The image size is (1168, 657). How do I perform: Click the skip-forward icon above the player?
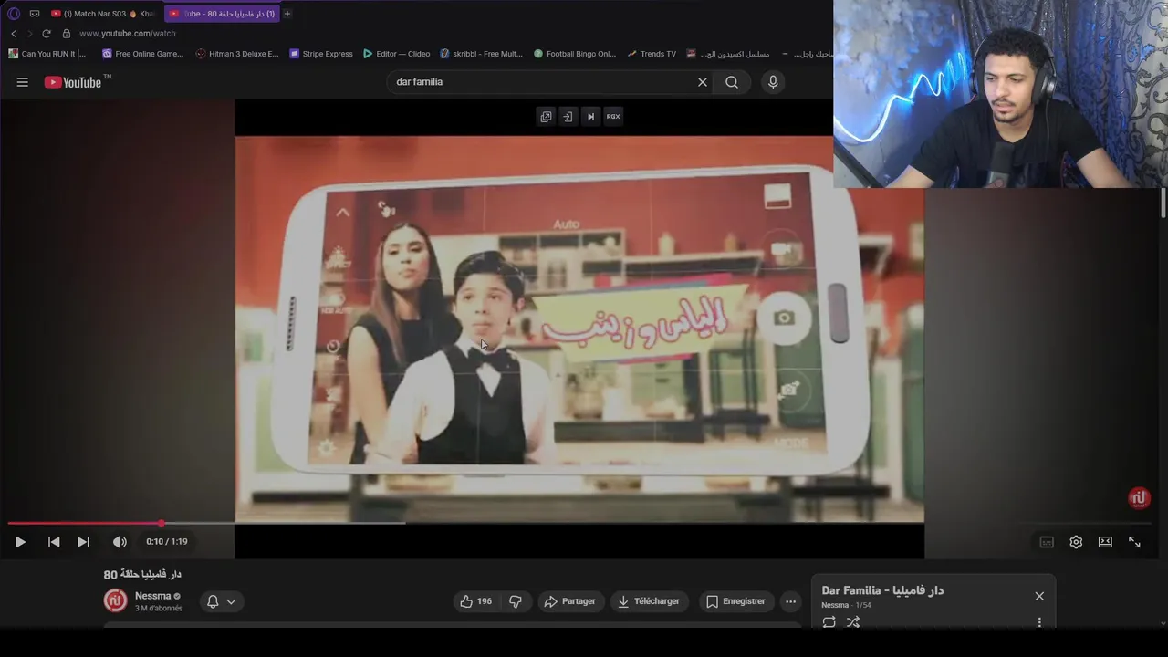pos(590,117)
